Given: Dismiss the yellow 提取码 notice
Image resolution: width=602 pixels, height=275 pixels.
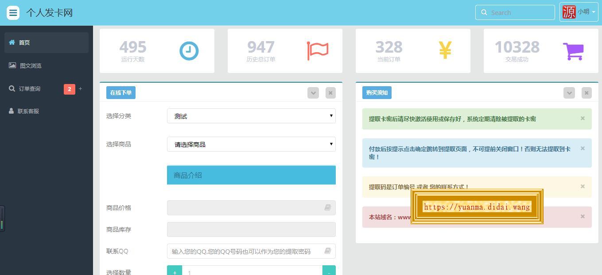Looking at the screenshot, I should [583, 186].
